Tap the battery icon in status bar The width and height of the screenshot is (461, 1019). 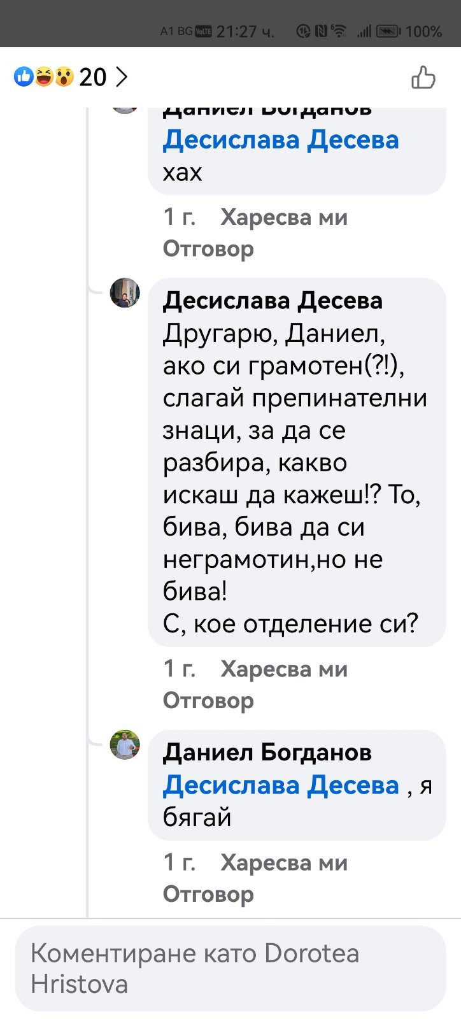click(x=388, y=31)
